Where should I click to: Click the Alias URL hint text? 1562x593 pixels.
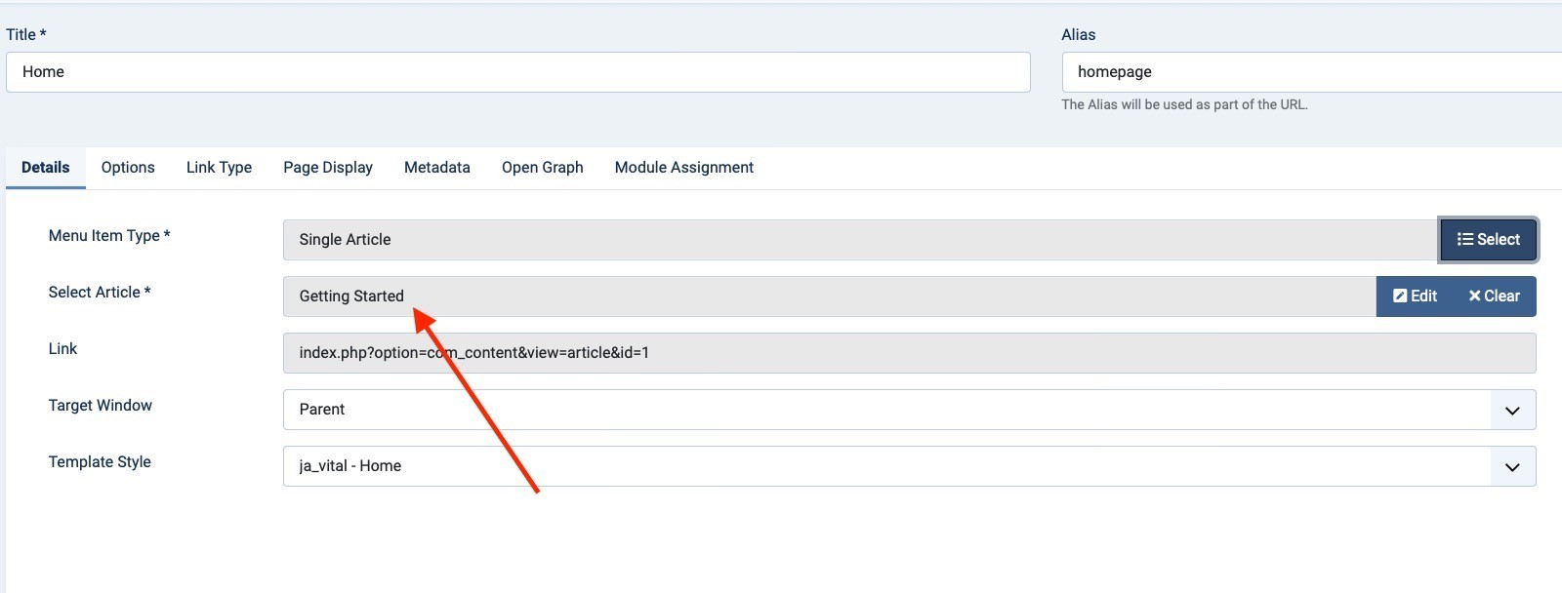pos(1184,104)
